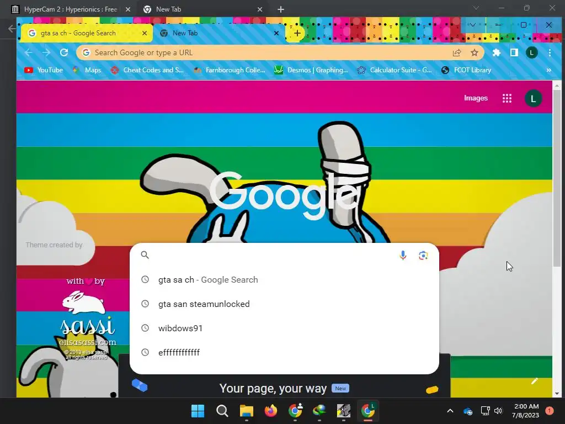Start voice search with the microphone
Screen dimensions: 565x424
click(403, 255)
